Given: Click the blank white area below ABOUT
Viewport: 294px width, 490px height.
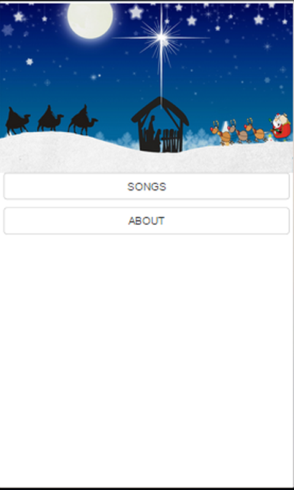Looking at the screenshot, I should click(146, 360).
